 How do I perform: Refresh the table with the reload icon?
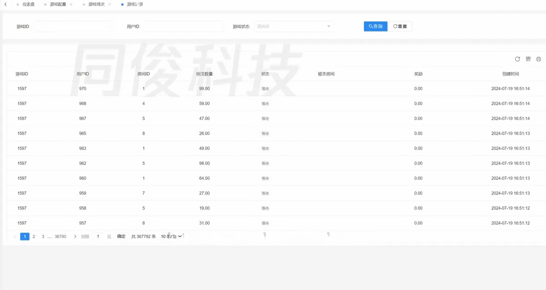517,59
